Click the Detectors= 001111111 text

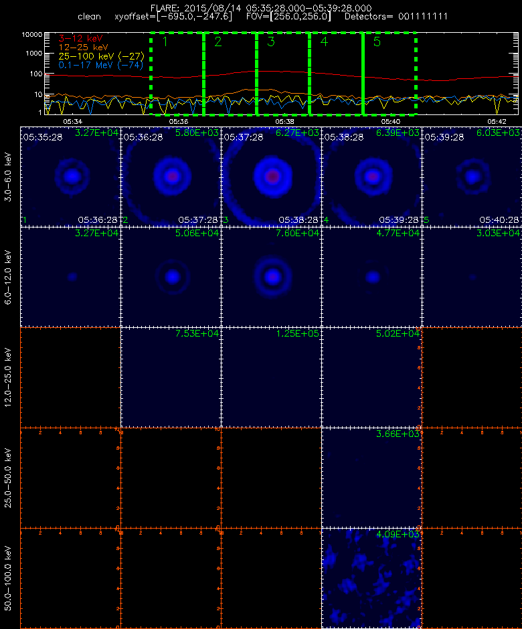pos(396,17)
